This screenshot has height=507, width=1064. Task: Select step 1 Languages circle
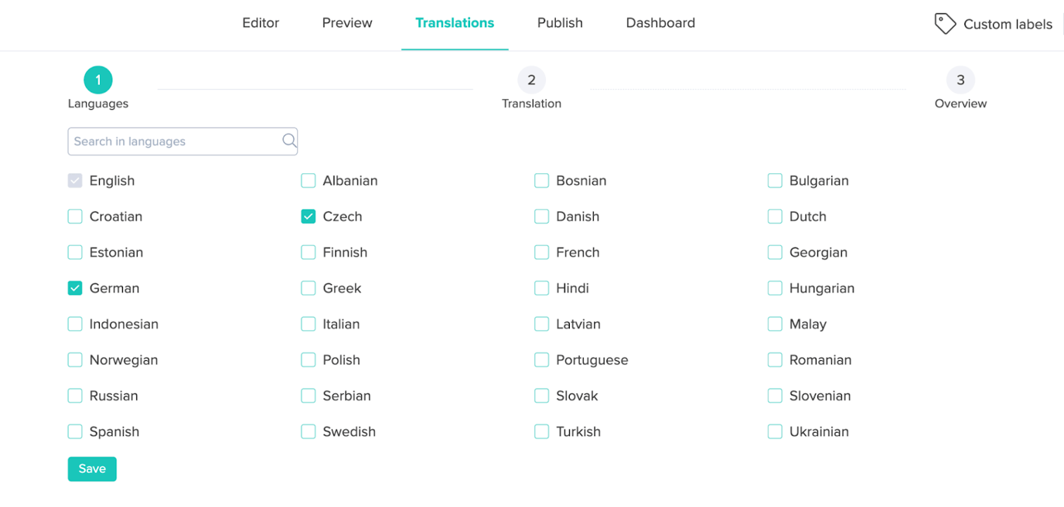pos(97,79)
